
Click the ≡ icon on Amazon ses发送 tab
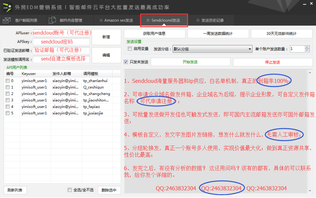tap(100, 20)
